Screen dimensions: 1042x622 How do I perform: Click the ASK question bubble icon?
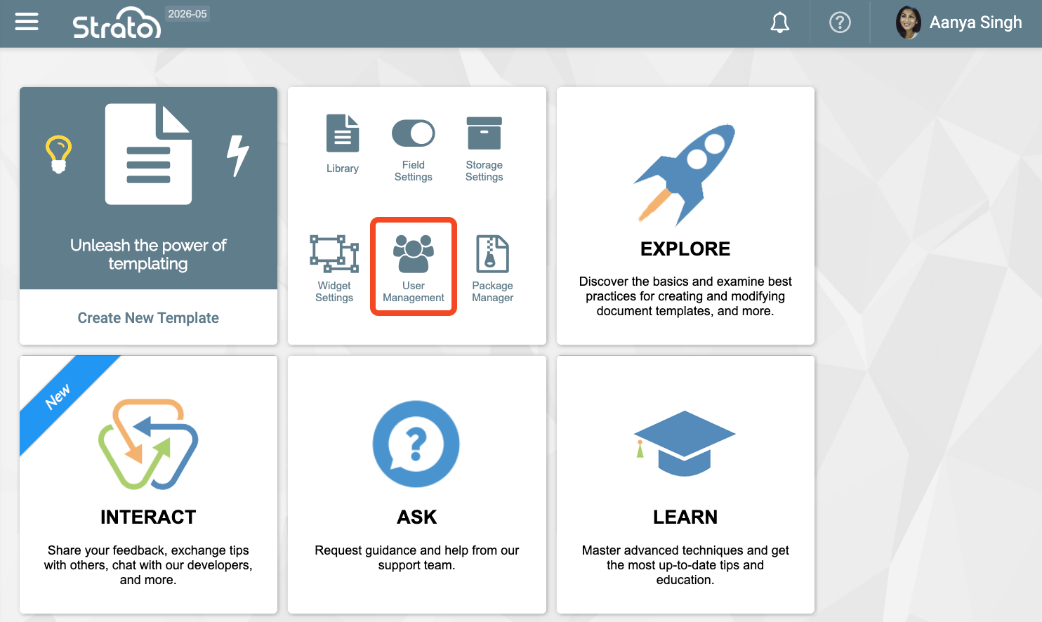[x=416, y=444]
